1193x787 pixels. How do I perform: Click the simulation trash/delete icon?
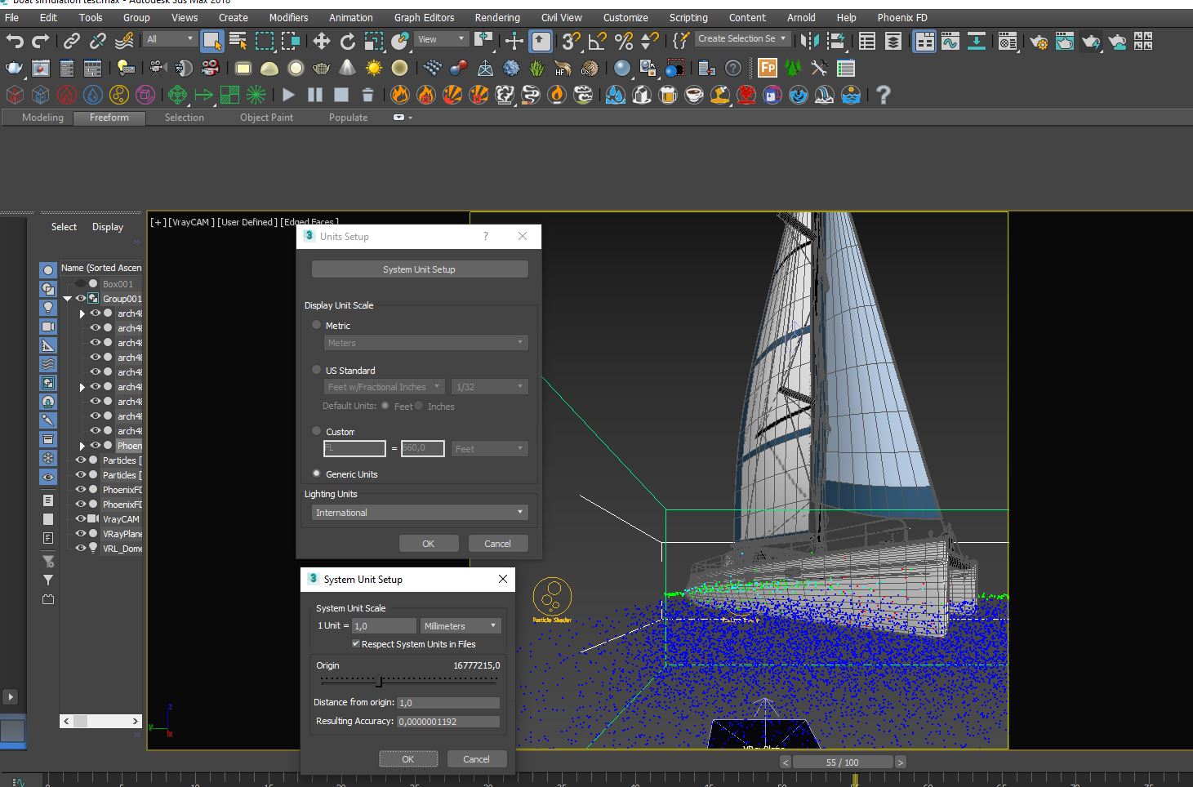[x=367, y=95]
